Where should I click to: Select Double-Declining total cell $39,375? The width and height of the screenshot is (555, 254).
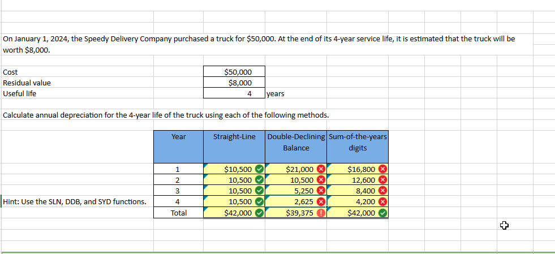[x=296, y=213]
